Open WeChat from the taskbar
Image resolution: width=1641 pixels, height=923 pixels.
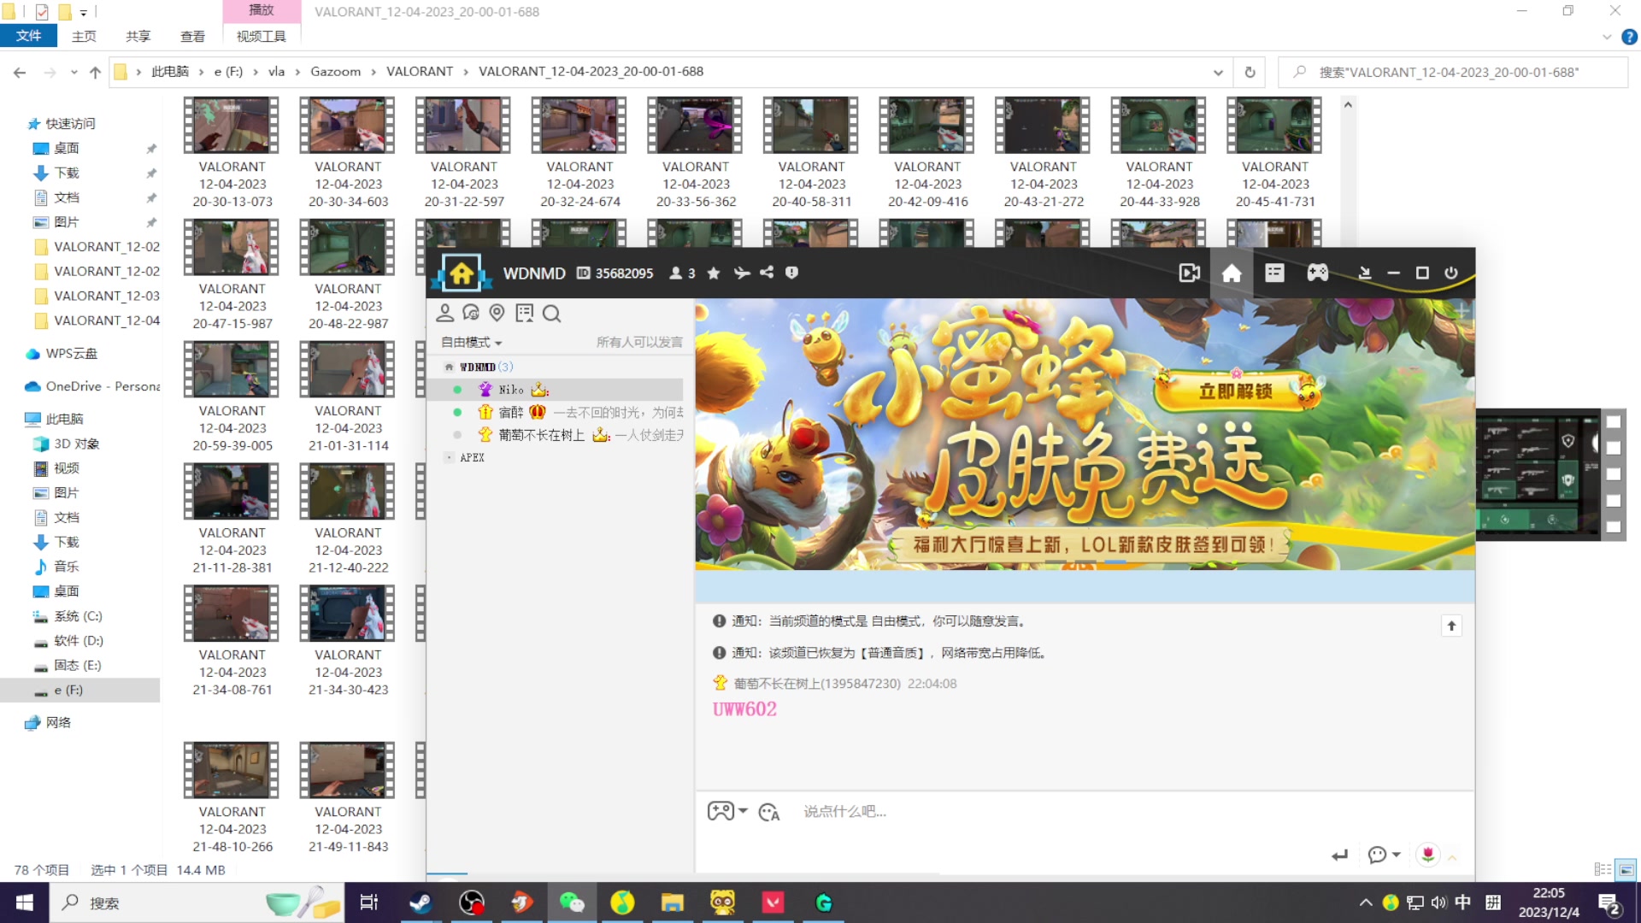[572, 902]
